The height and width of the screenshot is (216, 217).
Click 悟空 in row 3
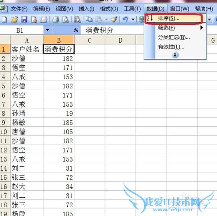(27, 67)
